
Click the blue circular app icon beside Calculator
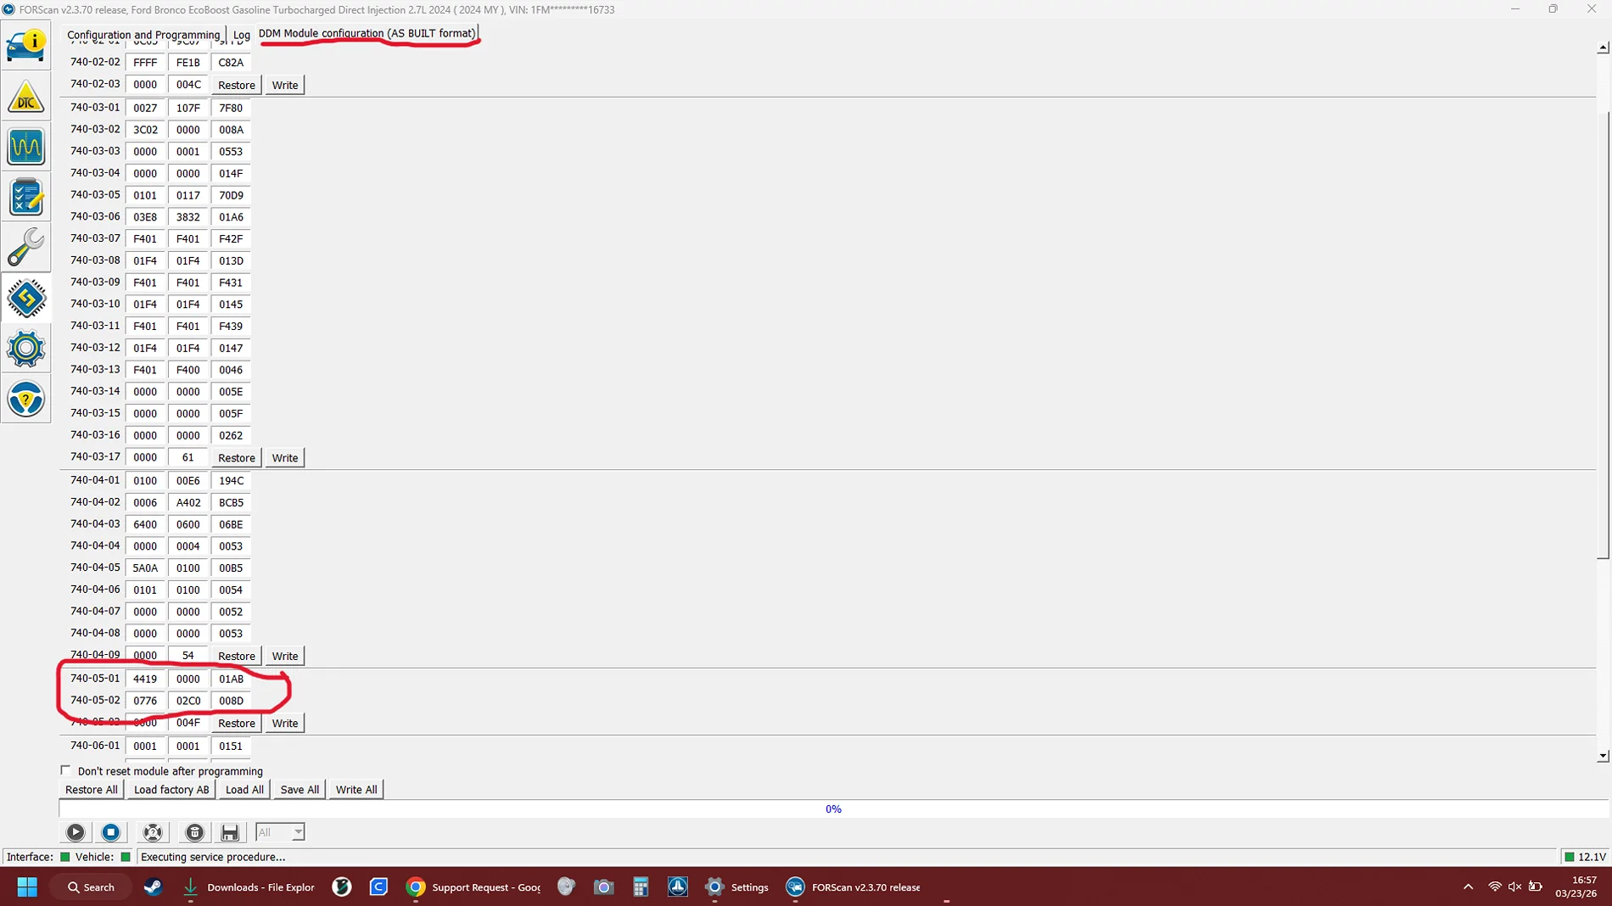tap(678, 887)
